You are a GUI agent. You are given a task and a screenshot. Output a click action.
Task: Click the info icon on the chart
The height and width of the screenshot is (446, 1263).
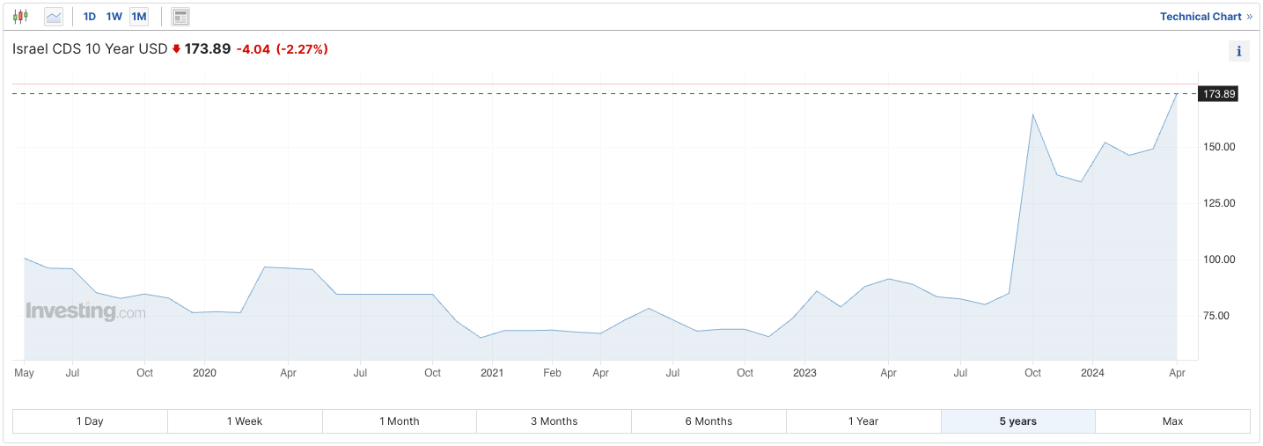1238,51
